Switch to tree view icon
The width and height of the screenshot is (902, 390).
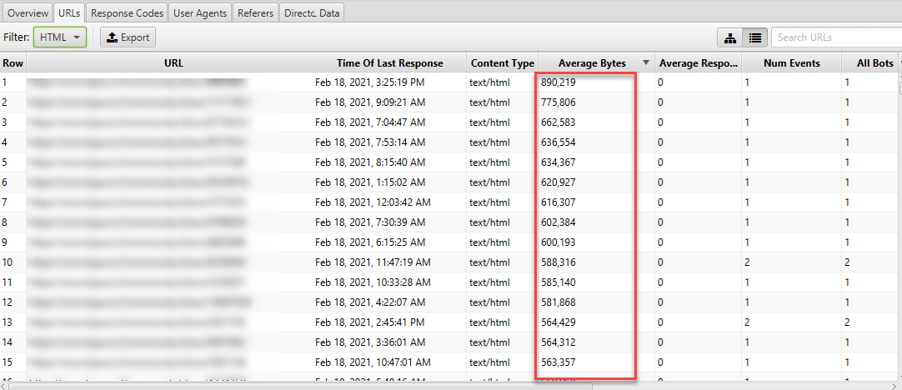coord(730,37)
